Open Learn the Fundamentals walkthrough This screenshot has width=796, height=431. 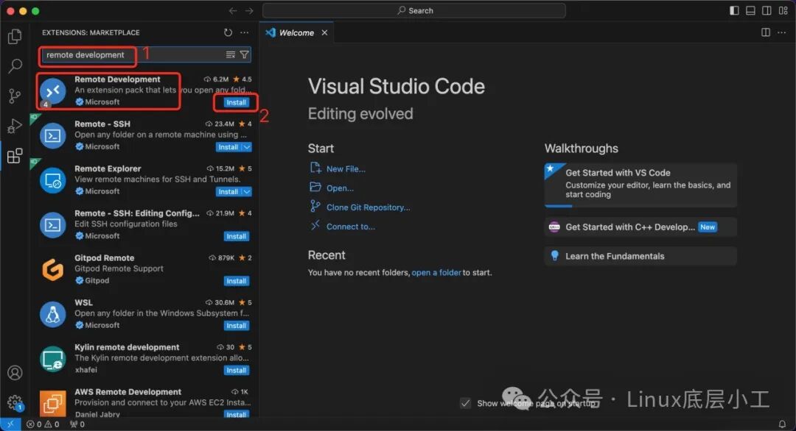tap(640, 256)
